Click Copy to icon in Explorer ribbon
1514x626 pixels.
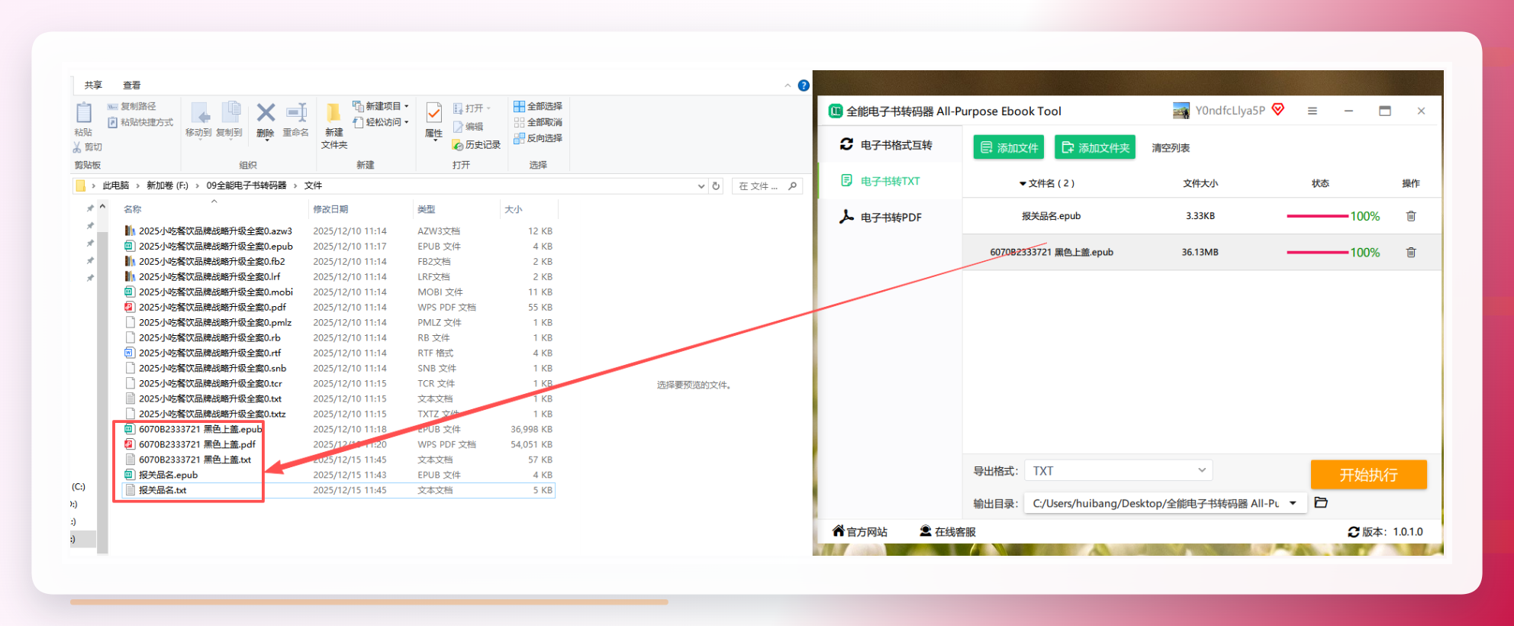230,113
